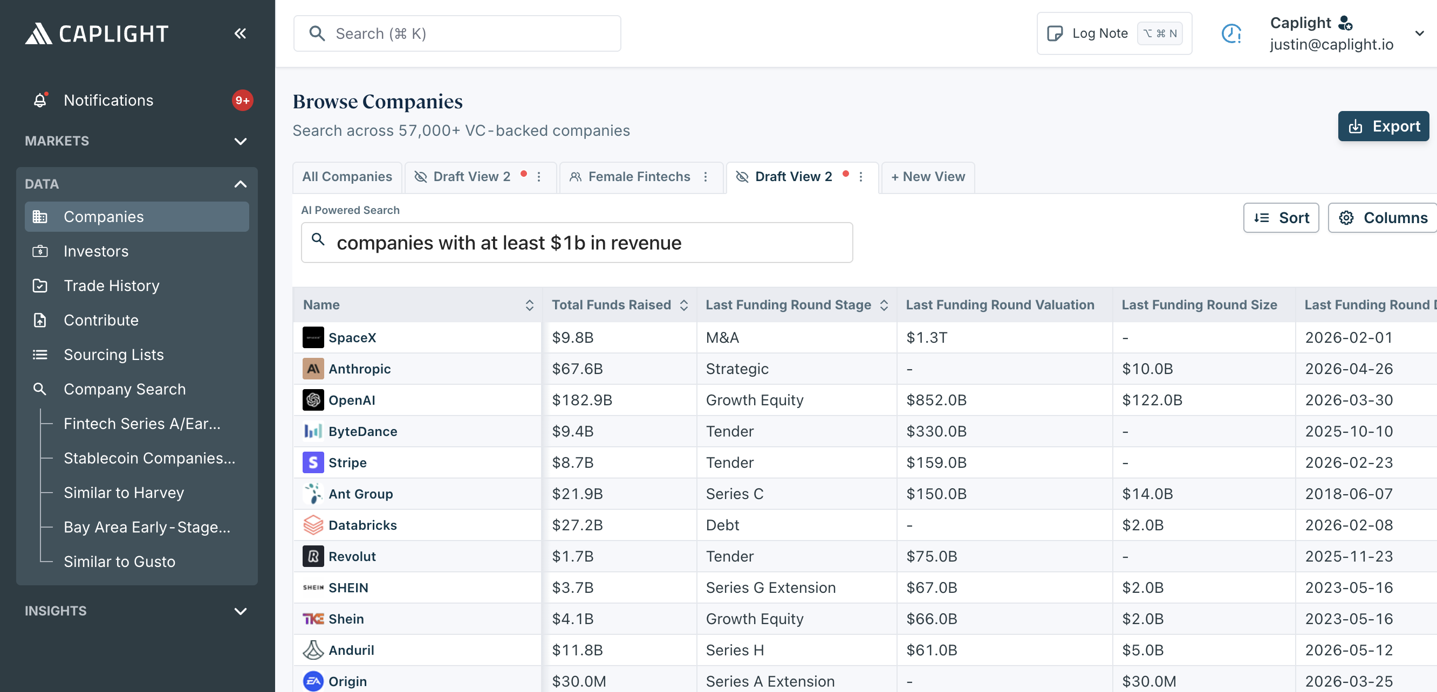Switch to the Female Fintechs tab
Image resolution: width=1437 pixels, height=692 pixels.
coord(640,177)
